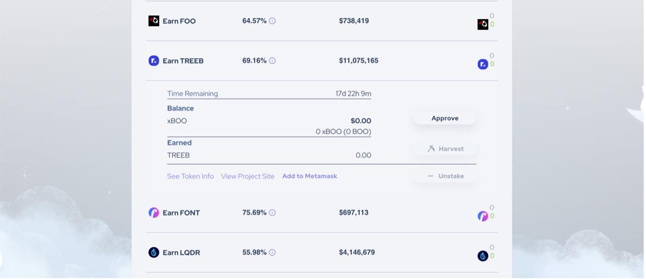Screen dimensions: 646x279
Task: Click the FOO token icon beside Earn FOO
Action: (x=154, y=21)
